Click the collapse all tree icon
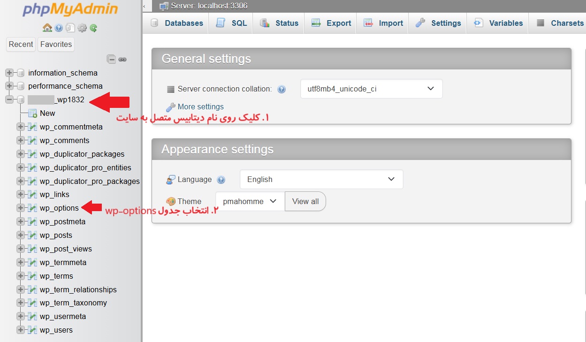 tap(111, 59)
